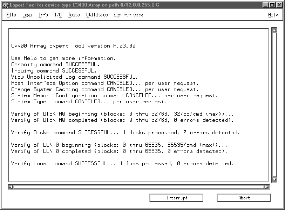Open the File menu
The image size is (285, 210).
tap(11, 15)
